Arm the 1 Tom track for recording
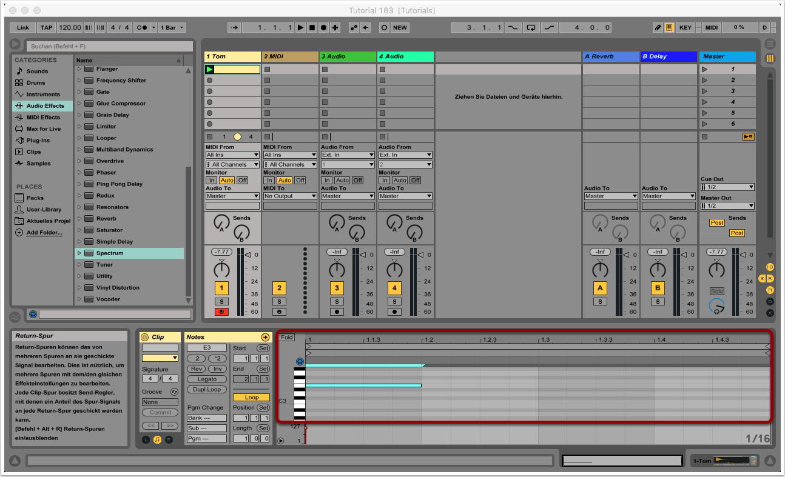Viewport: 785px width, 477px height. click(x=221, y=312)
